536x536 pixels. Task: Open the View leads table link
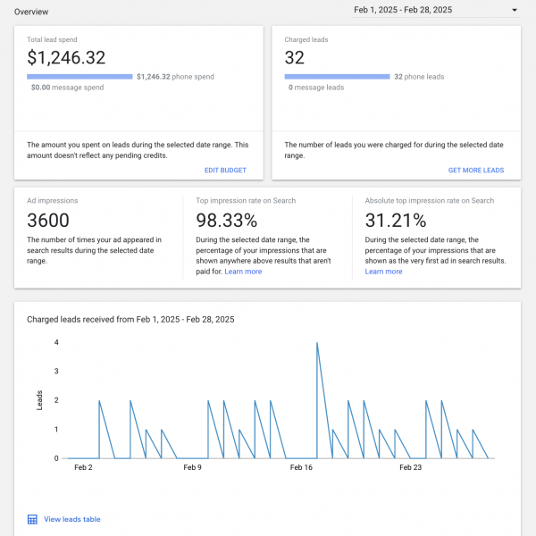point(72,519)
